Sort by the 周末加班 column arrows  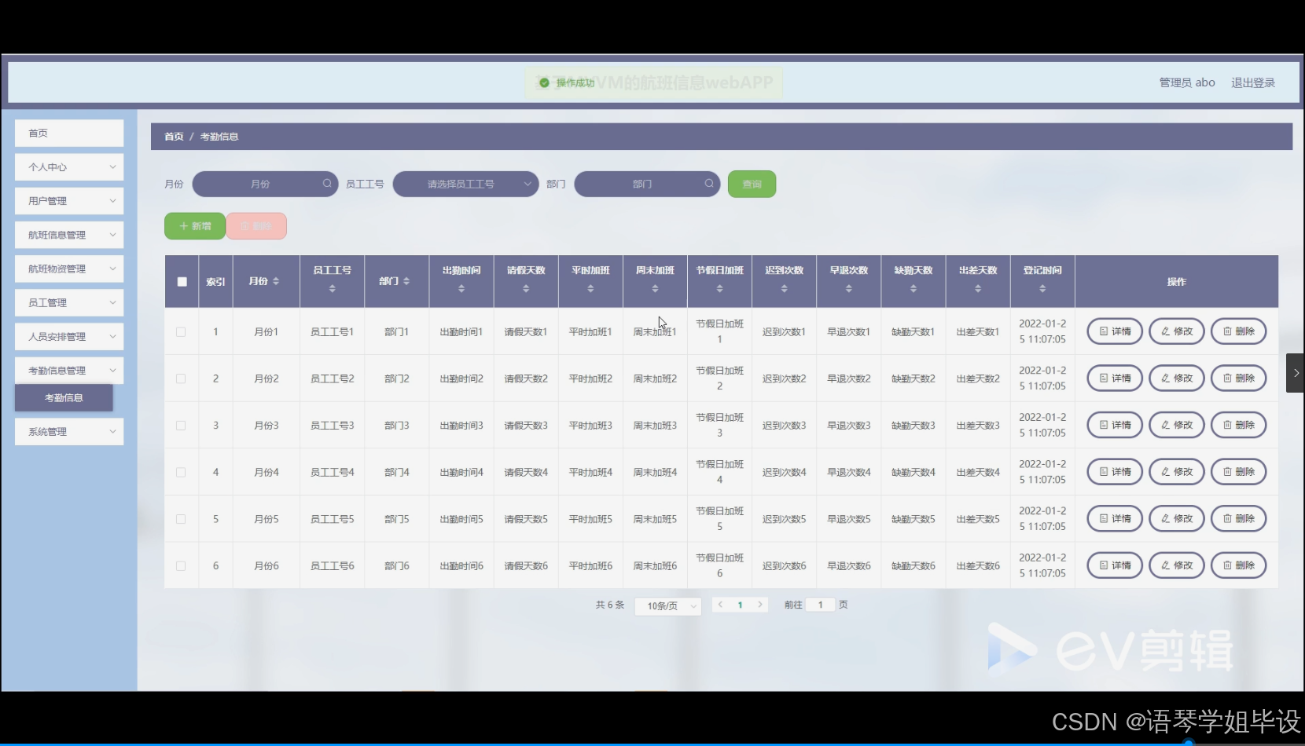[x=655, y=289]
